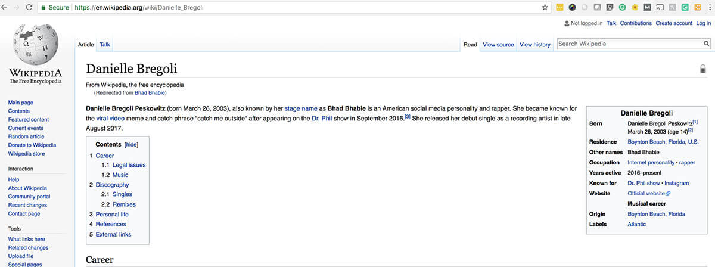
Task: Open Recent changes in sidebar
Action: [x=28, y=205]
